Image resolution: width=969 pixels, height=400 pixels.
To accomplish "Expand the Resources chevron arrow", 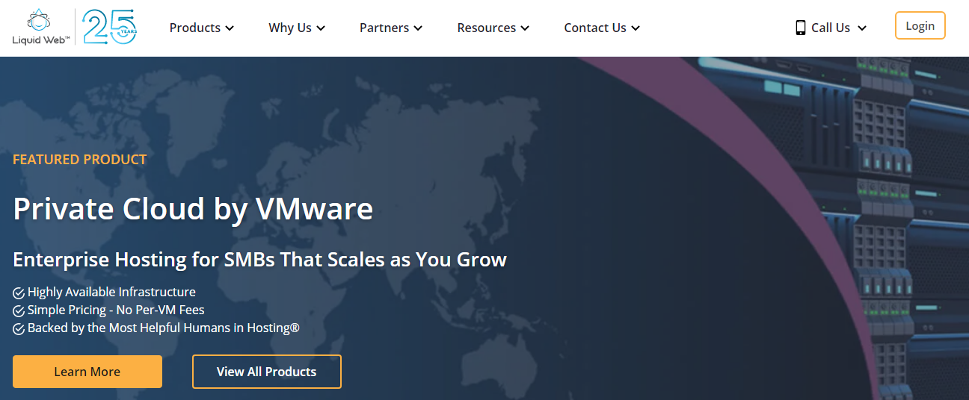I will (x=525, y=28).
